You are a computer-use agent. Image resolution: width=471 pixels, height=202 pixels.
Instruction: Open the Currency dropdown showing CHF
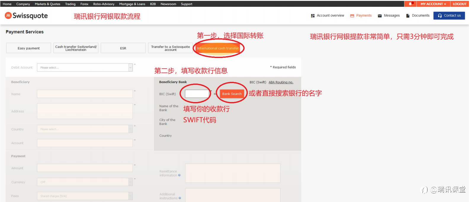point(85,182)
